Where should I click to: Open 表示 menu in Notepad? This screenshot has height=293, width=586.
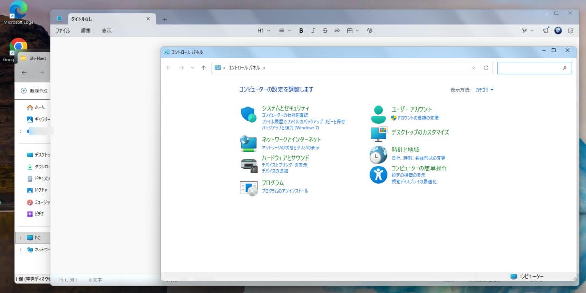(106, 31)
